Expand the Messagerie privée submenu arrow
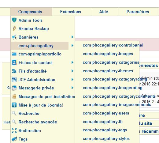The height and width of the screenshot is (143, 159). (72, 88)
